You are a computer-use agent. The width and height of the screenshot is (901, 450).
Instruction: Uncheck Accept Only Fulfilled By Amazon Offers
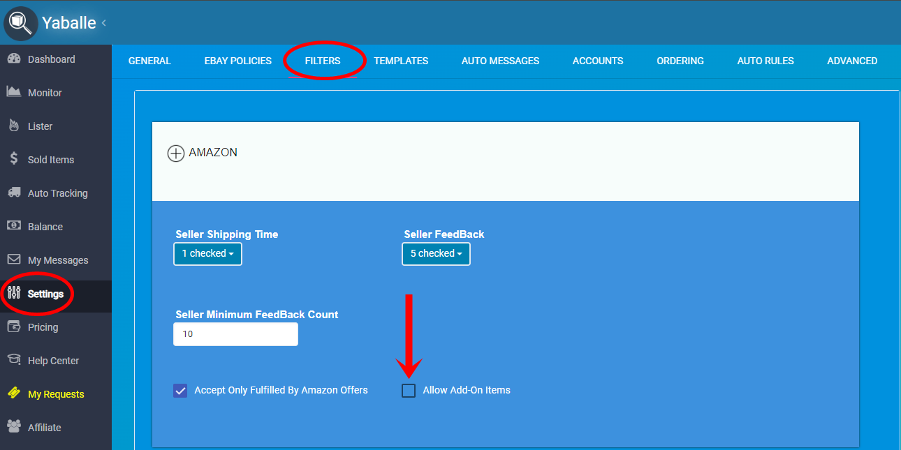tap(180, 391)
